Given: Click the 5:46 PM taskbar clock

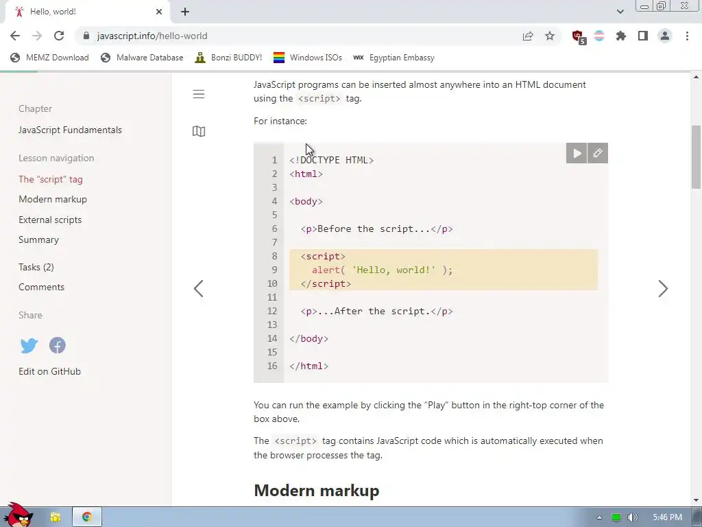Looking at the screenshot, I should point(668,517).
